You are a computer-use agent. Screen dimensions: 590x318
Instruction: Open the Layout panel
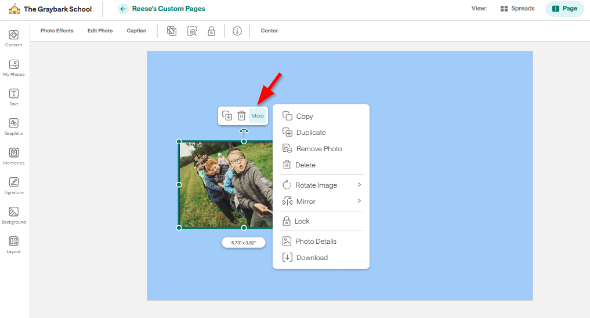pos(13,245)
